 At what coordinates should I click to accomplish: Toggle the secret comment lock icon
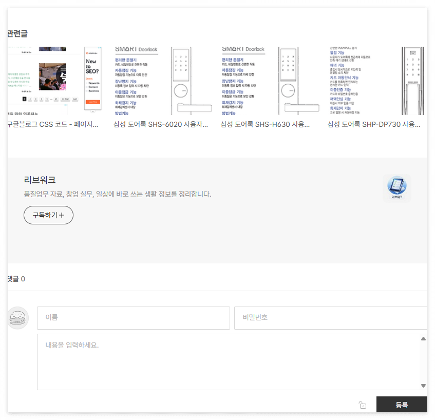click(363, 405)
